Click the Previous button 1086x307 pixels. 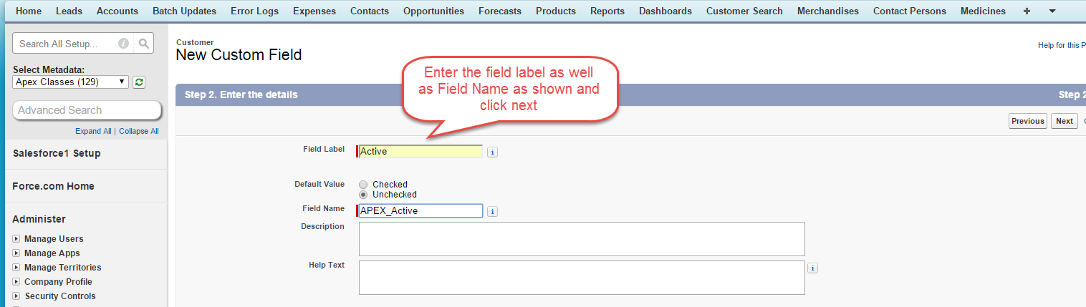pos(1027,121)
